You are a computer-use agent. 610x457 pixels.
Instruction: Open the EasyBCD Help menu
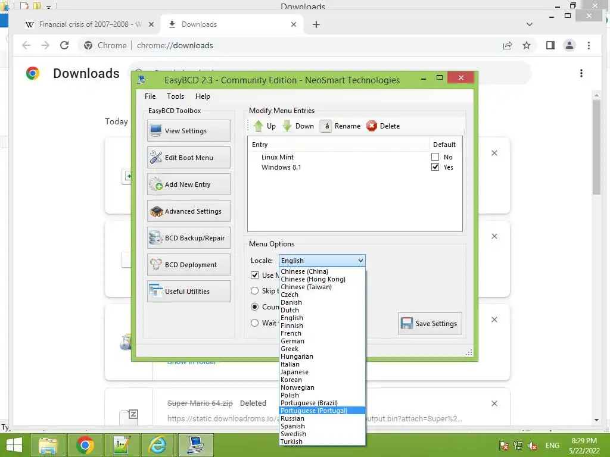203,96
